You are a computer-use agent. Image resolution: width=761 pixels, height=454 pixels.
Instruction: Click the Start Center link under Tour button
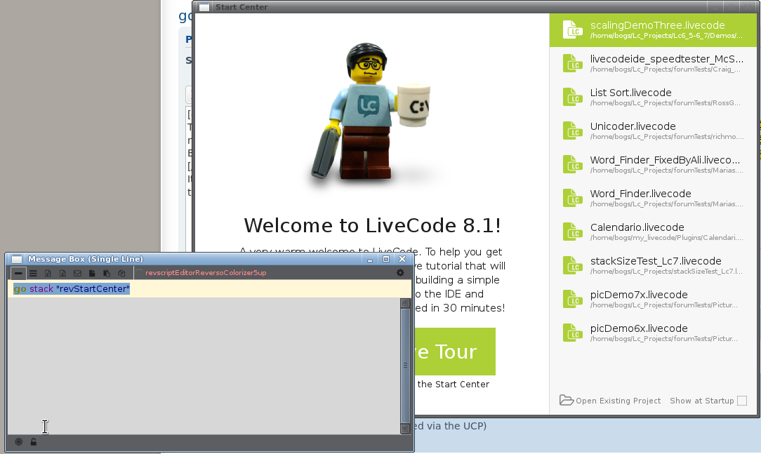point(454,384)
